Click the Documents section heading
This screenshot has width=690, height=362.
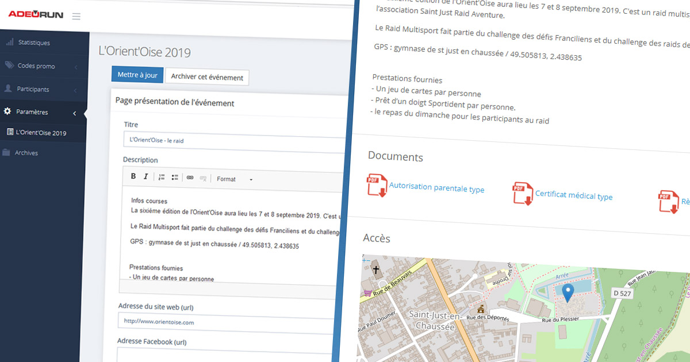pos(396,157)
